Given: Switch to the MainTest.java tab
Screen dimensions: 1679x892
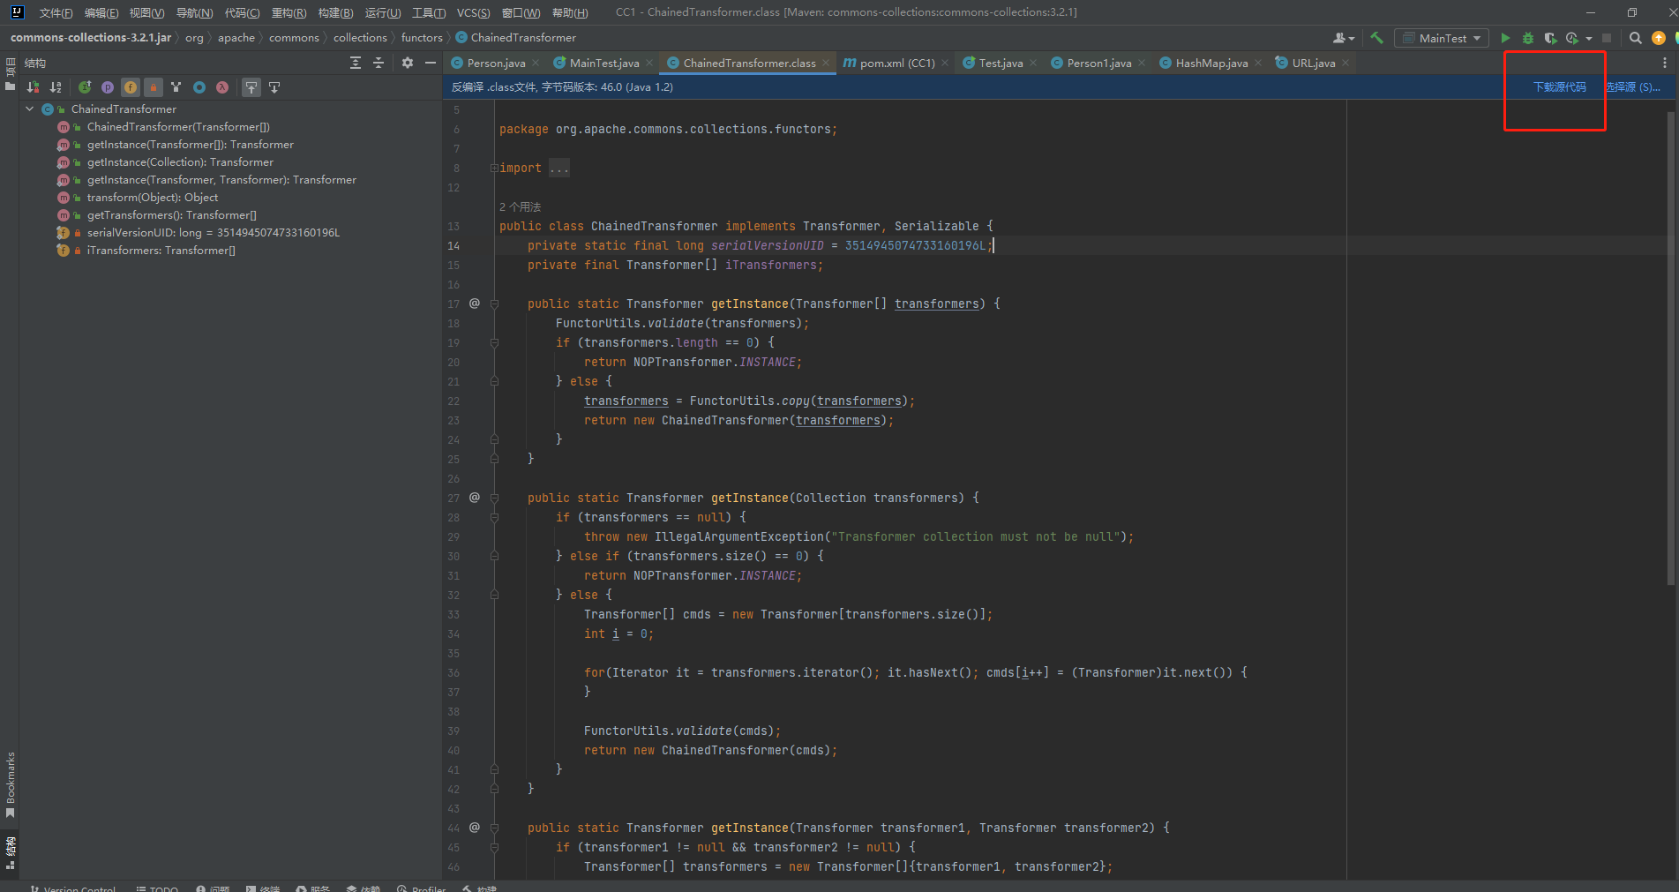Looking at the screenshot, I should pyautogui.click(x=603, y=63).
